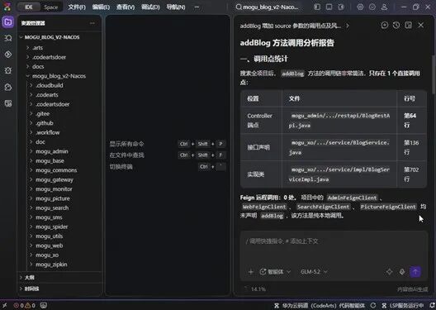Viewport: 436px width, 310px height.
Task: Open the user account icon in title bar
Action: click(384, 7)
